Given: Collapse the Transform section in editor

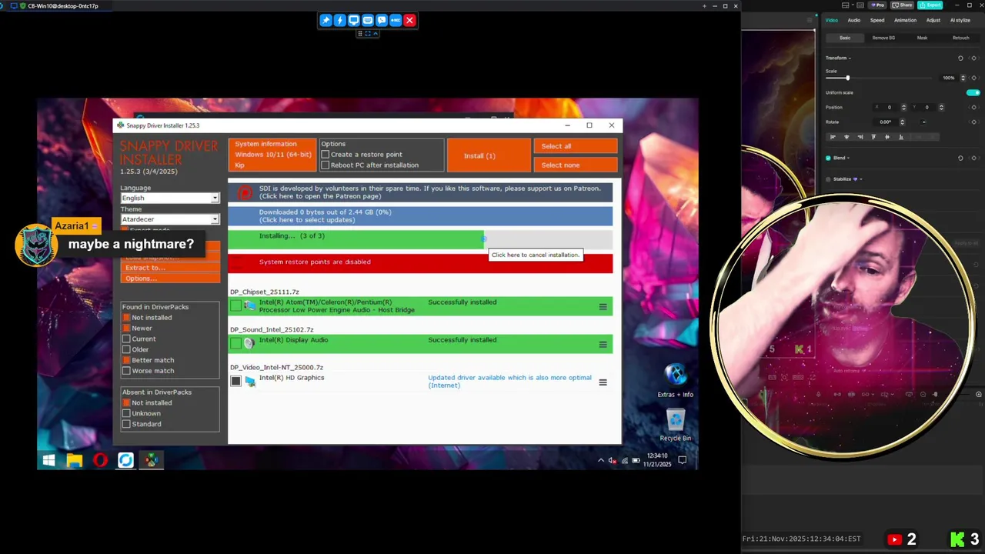Looking at the screenshot, I should point(850,58).
